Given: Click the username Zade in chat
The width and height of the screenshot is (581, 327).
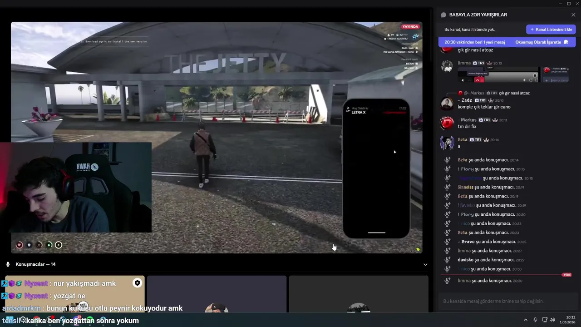Looking at the screenshot, I should [465, 100].
